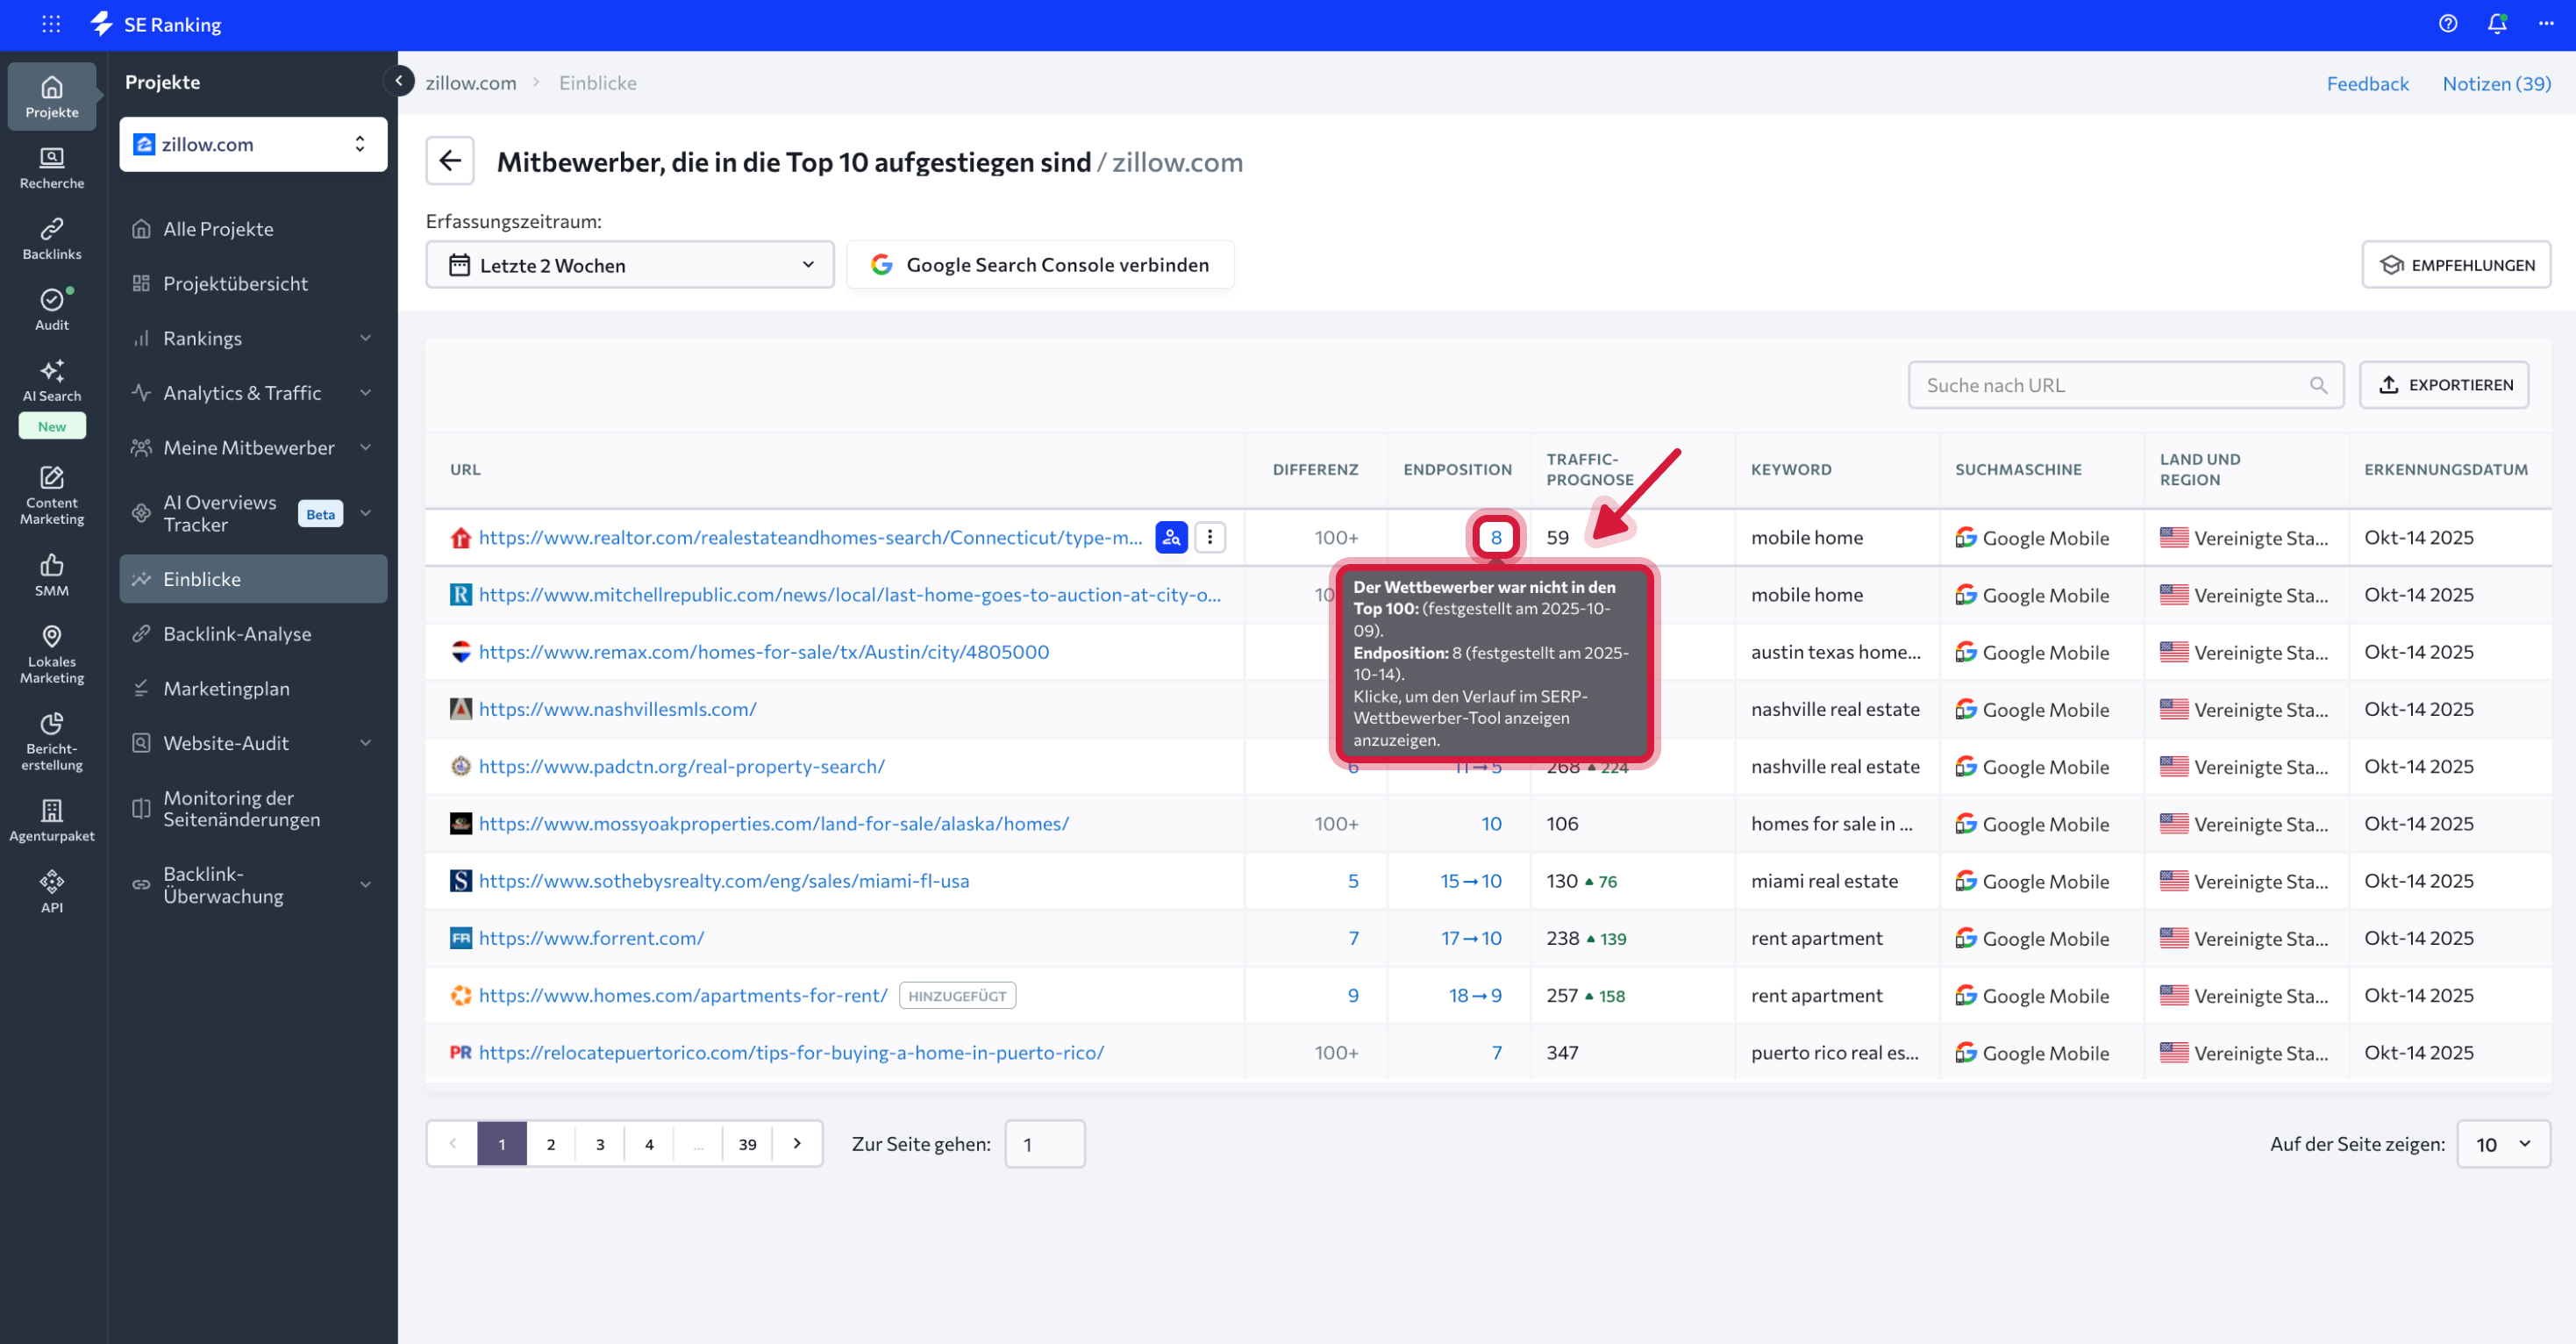
Task: Open the zillow.com project selector
Action: click(253, 144)
